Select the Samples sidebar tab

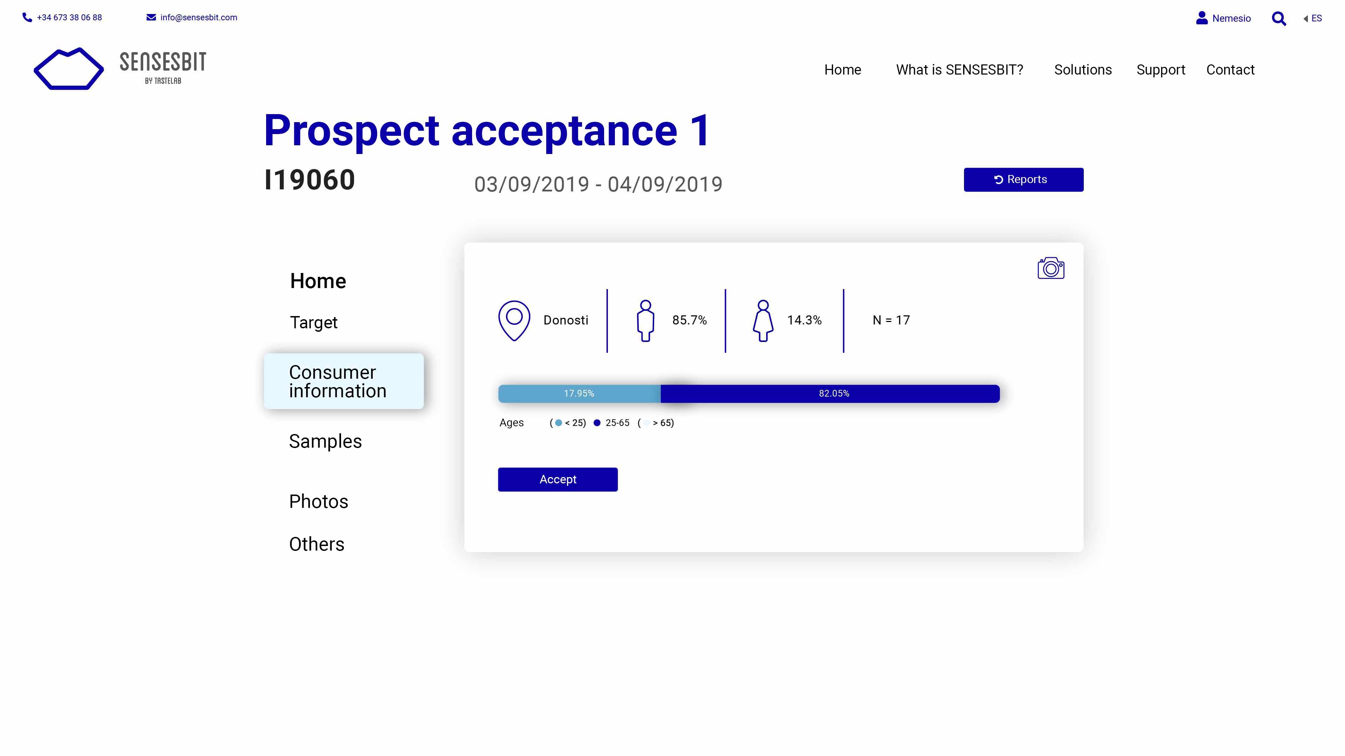[x=325, y=441]
